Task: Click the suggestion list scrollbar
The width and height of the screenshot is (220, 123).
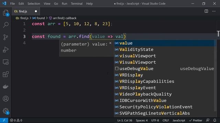Action: tap(215, 76)
